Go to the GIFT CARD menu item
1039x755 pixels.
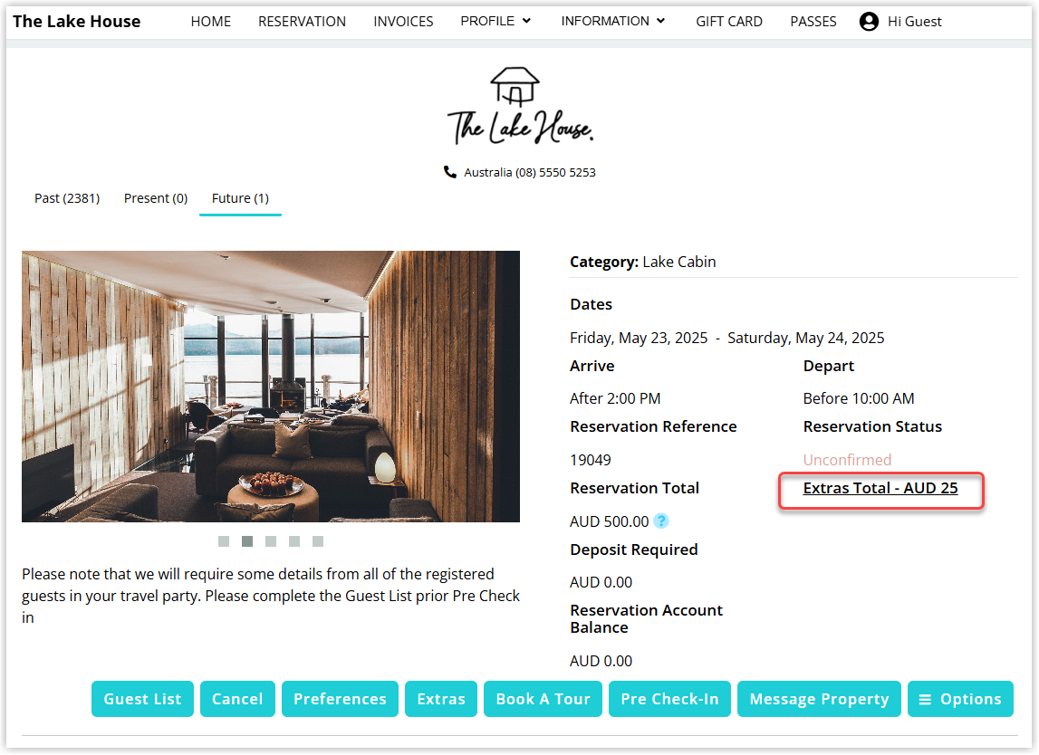coord(729,21)
